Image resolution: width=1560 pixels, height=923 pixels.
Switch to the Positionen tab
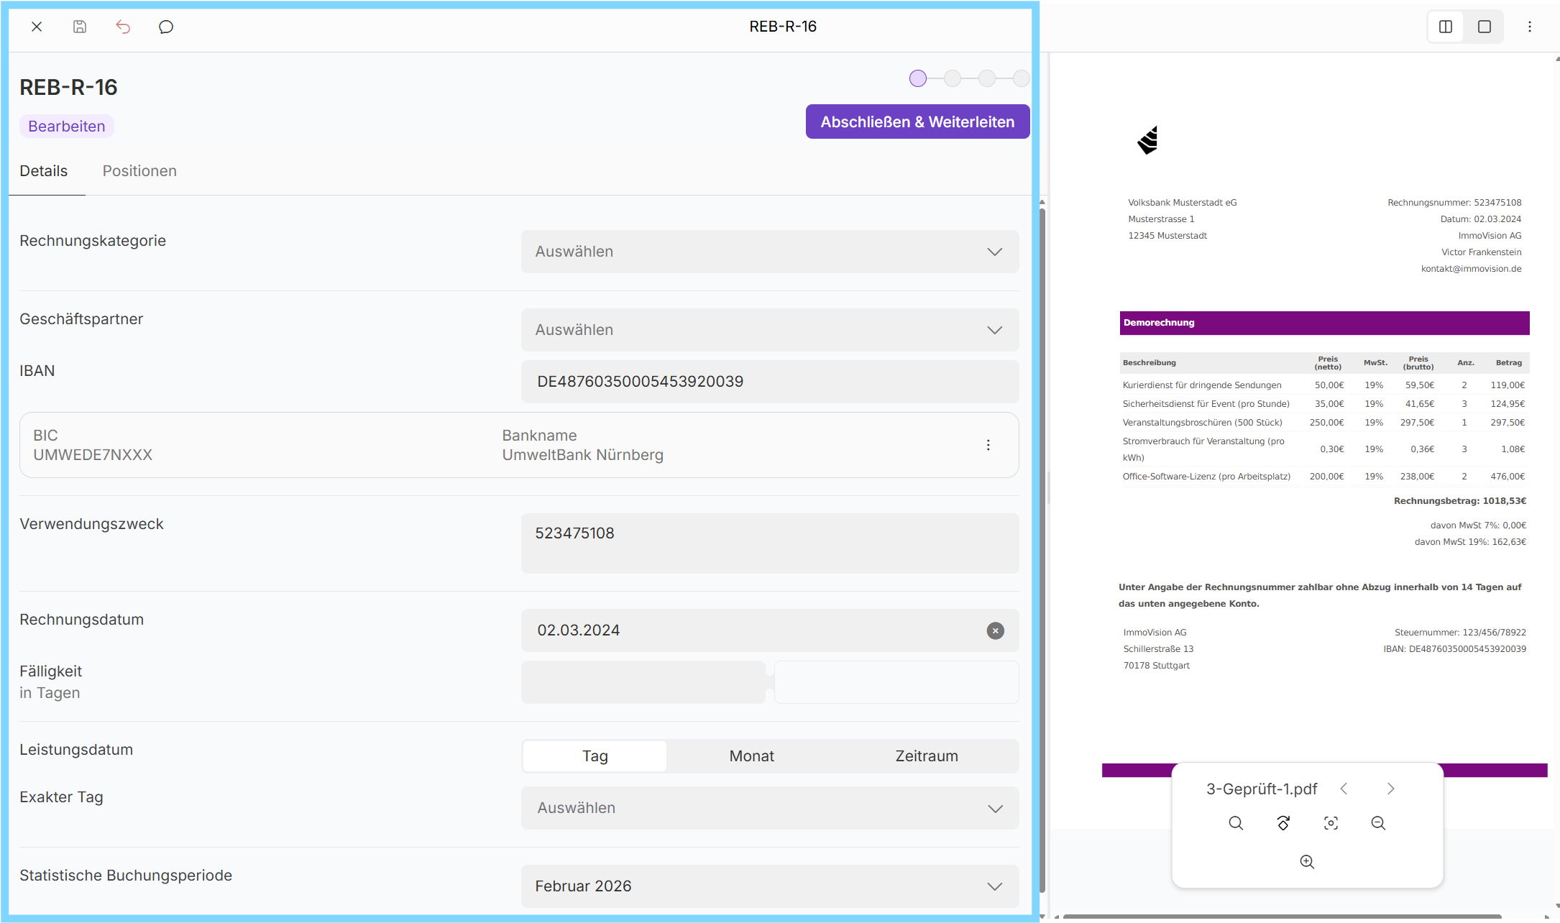point(139,171)
